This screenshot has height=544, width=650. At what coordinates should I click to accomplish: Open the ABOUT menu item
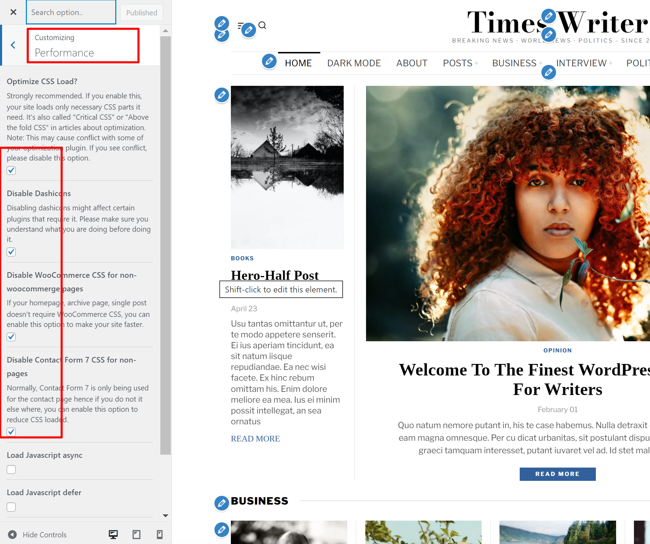[x=412, y=63]
